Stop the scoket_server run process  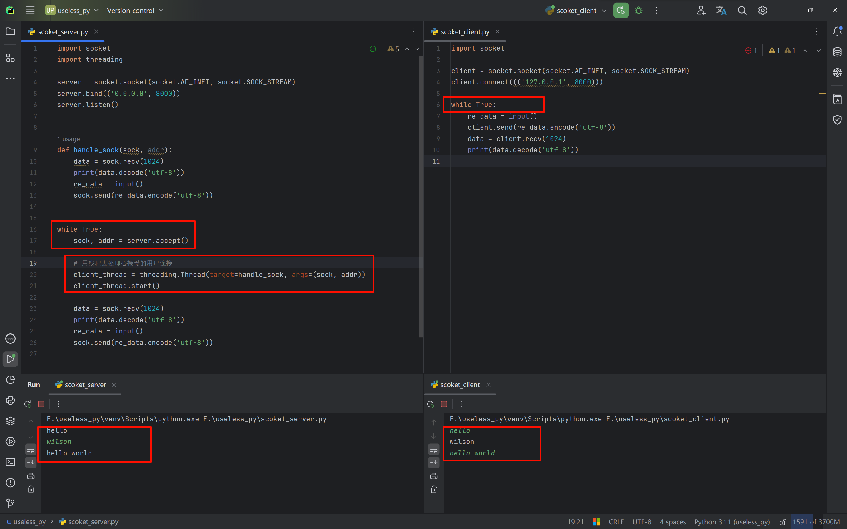coord(41,404)
